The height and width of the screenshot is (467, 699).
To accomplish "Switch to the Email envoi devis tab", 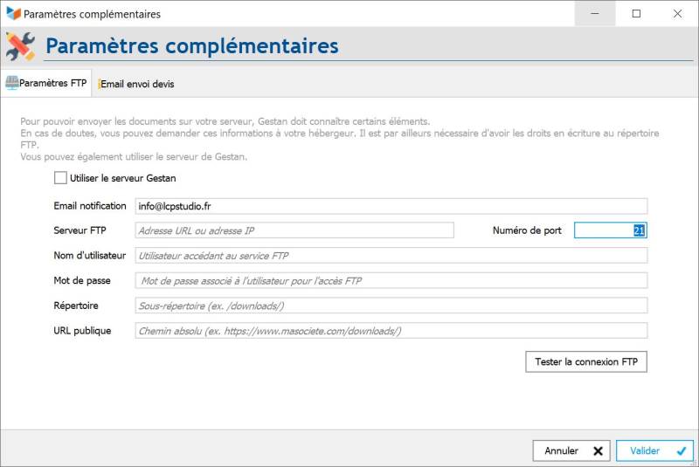I will pyautogui.click(x=136, y=84).
